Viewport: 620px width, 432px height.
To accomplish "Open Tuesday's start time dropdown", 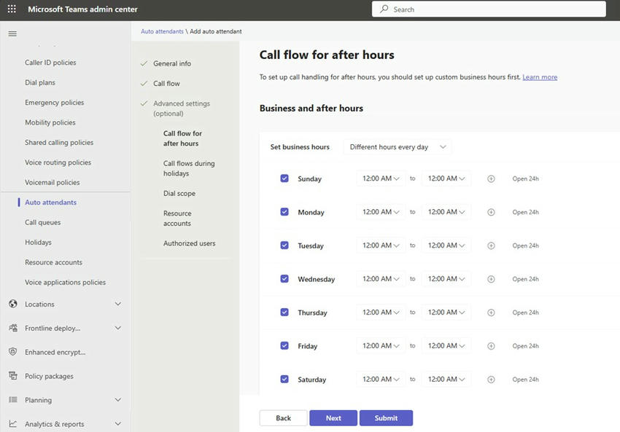I will click(381, 246).
